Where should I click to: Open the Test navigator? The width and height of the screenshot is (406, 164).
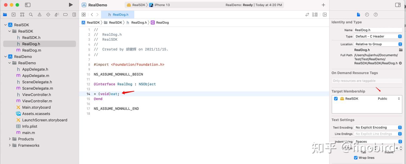click(x=48, y=15)
